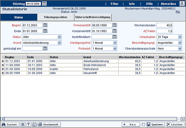Open calendar for Firmeneintritt date
The height and width of the screenshot is (128, 186).
coord(115,25)
